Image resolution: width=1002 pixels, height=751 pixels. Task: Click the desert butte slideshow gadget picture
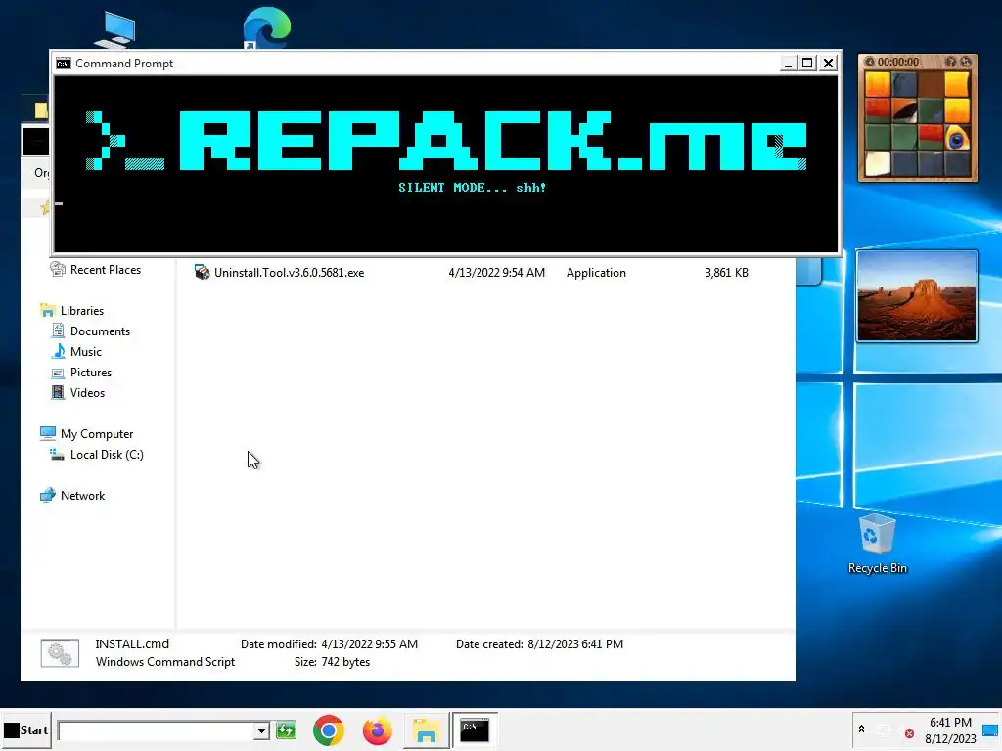[916, 295]
